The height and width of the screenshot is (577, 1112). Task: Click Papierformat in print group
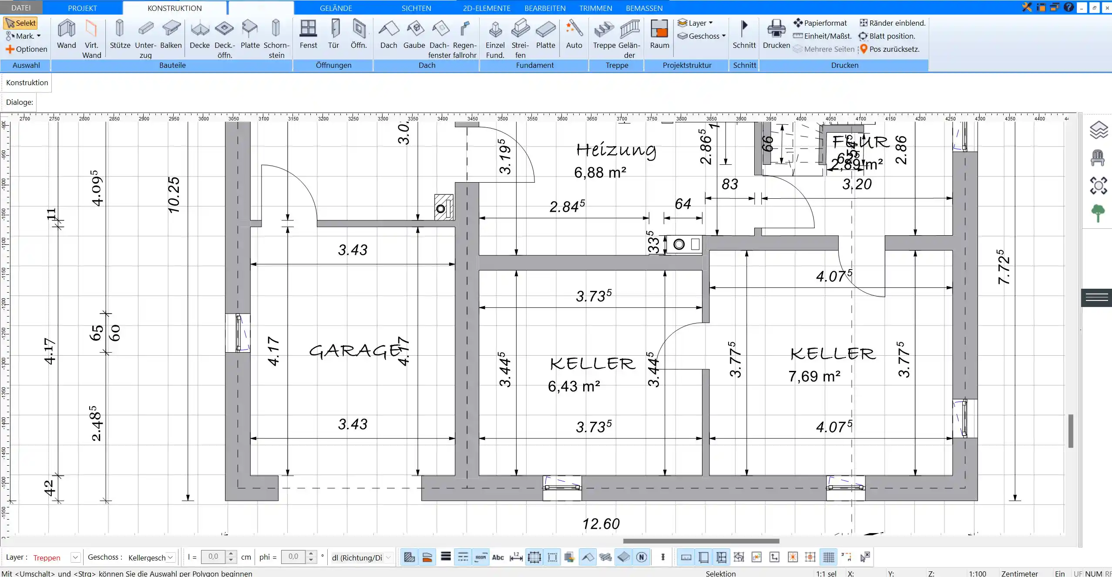820,23
